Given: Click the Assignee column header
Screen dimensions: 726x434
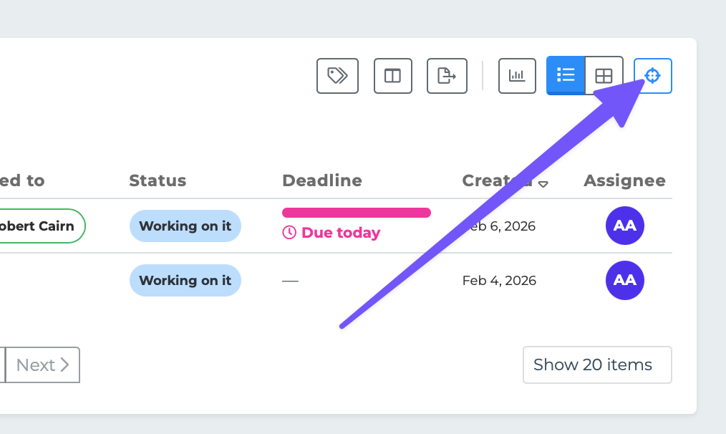Looking at the screenshot, I should (x=624, y=180).
